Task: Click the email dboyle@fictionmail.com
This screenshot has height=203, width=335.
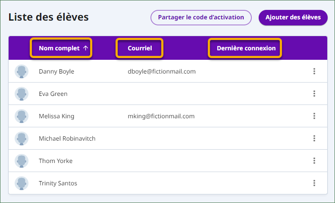Action: tap(162, 71)
